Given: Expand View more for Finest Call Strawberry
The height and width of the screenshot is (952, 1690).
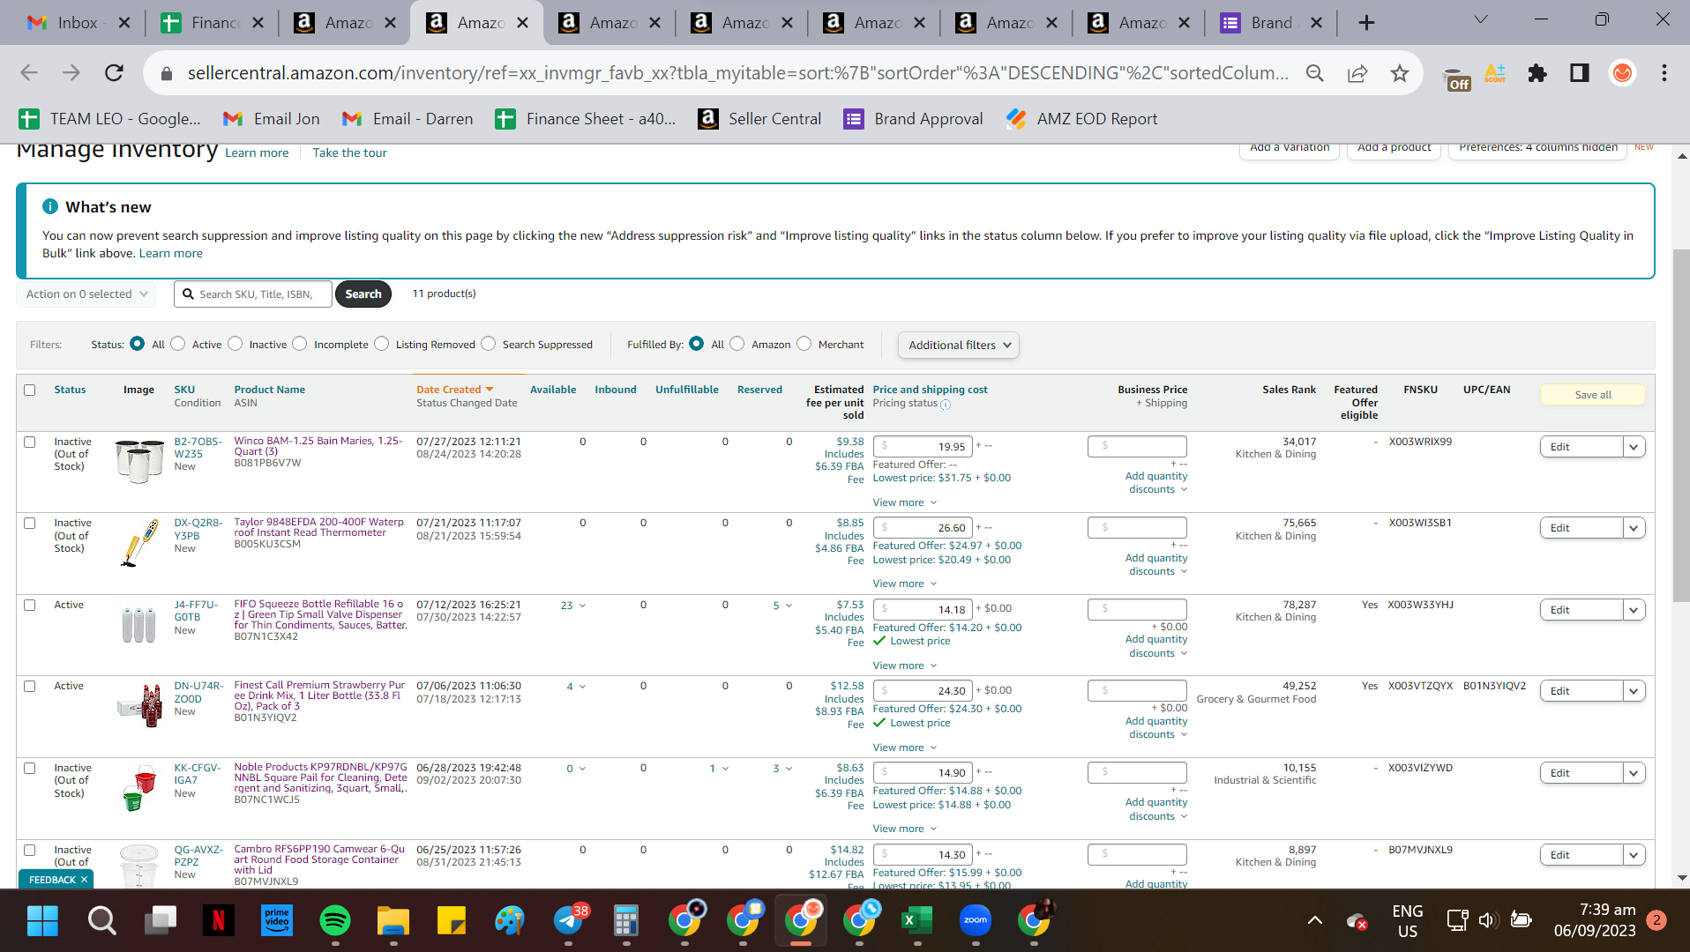Looking at the screenshot, I should pyautogui.click(x=904, y=747).
